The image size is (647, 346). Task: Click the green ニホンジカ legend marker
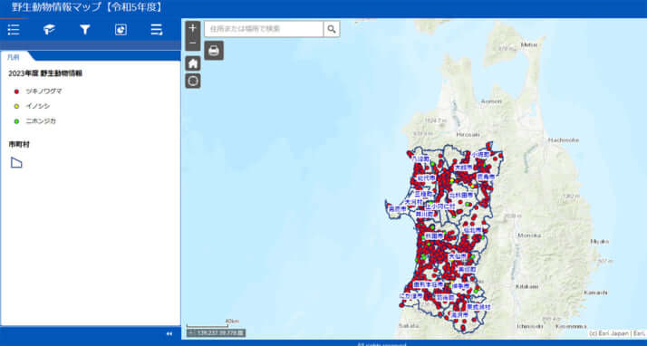(16, 121)
